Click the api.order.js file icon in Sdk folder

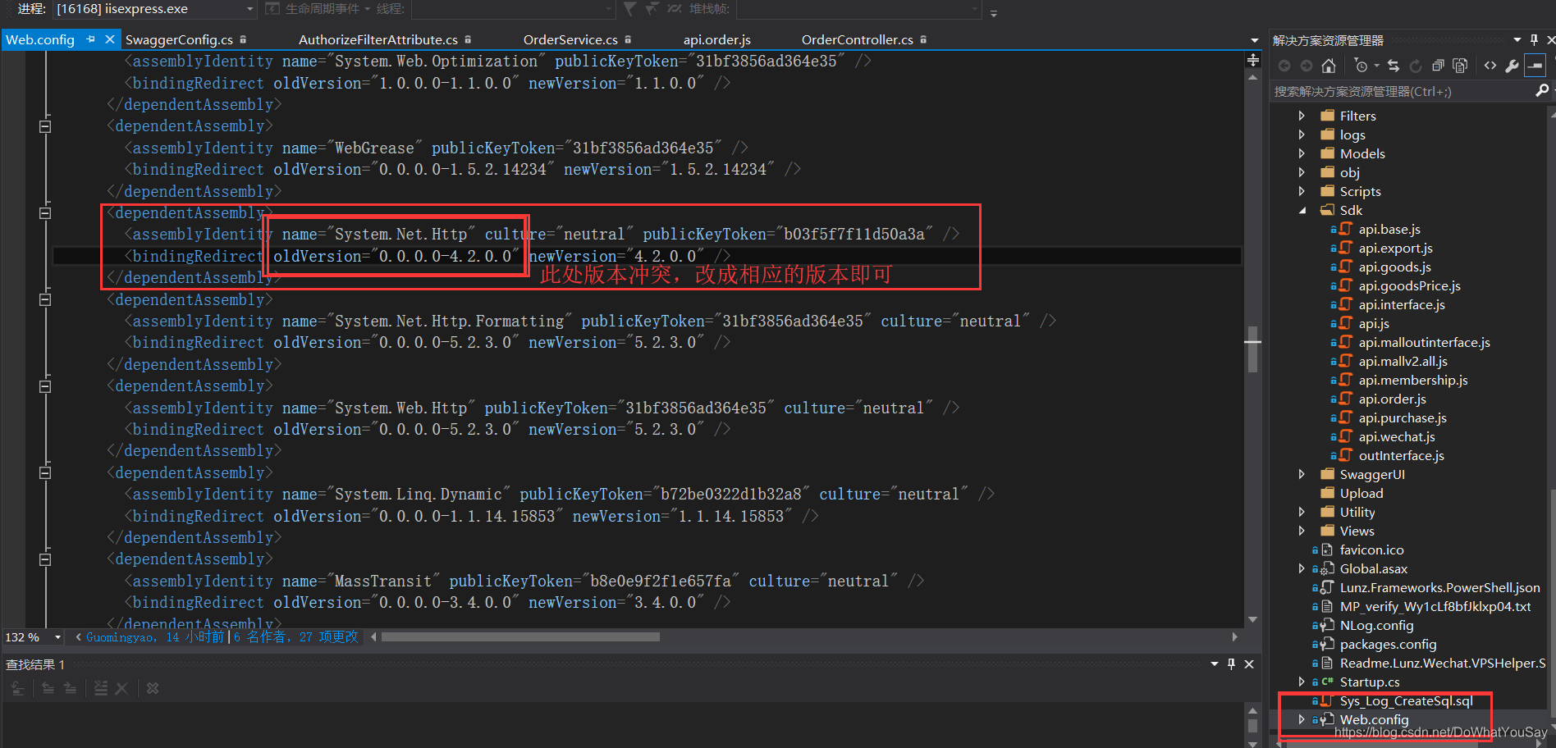[x=1345, y=399]
